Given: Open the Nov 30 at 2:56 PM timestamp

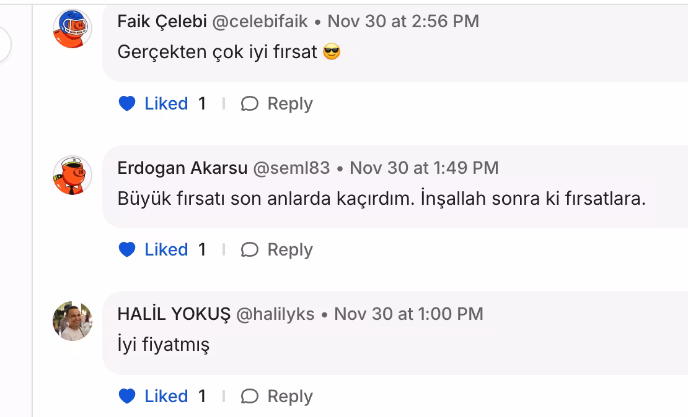Looking at the screenshot, I should (x=404, y=21).
